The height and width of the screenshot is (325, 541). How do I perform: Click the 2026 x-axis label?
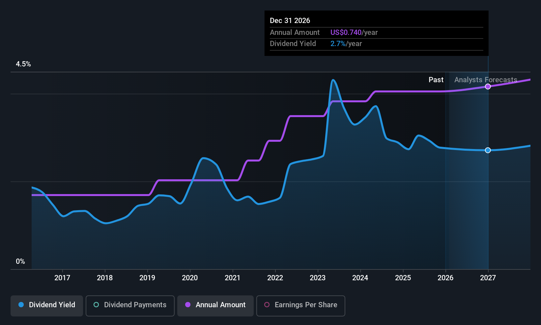tap(445, 278)
